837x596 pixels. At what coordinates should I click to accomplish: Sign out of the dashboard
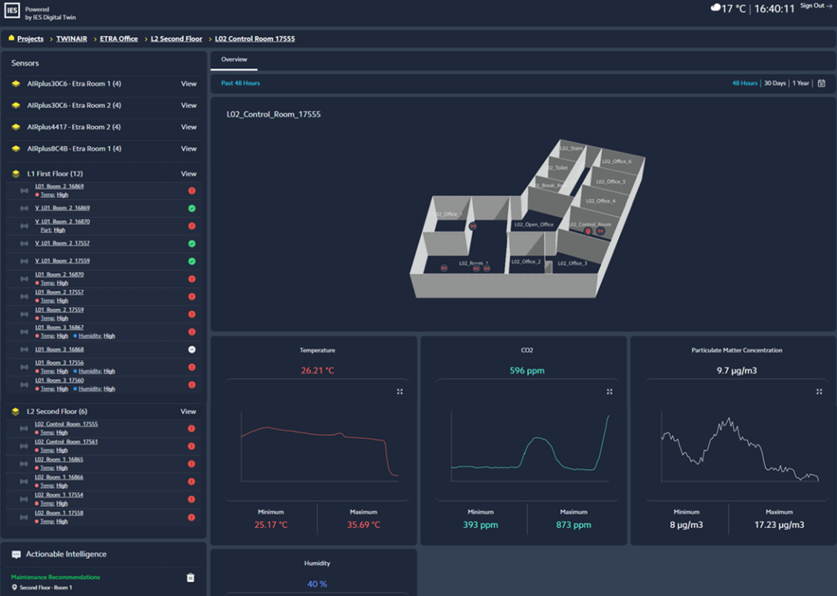pos(816,6)
